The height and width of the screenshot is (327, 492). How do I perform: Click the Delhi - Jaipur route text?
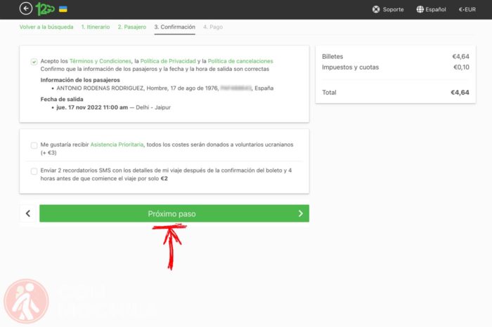(x=153, y=107)
